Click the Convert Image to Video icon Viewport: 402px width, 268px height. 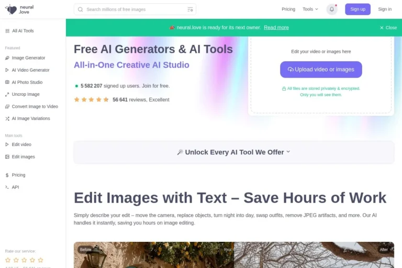pyautogui.click(x=7, y=106)
